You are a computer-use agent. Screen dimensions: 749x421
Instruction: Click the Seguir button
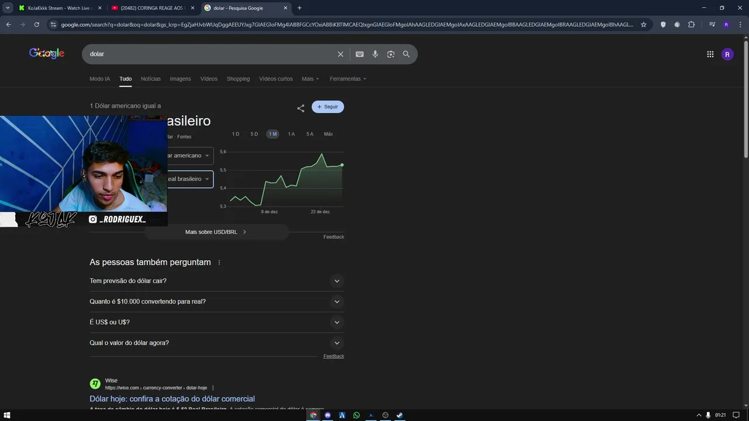click(328, 107)
